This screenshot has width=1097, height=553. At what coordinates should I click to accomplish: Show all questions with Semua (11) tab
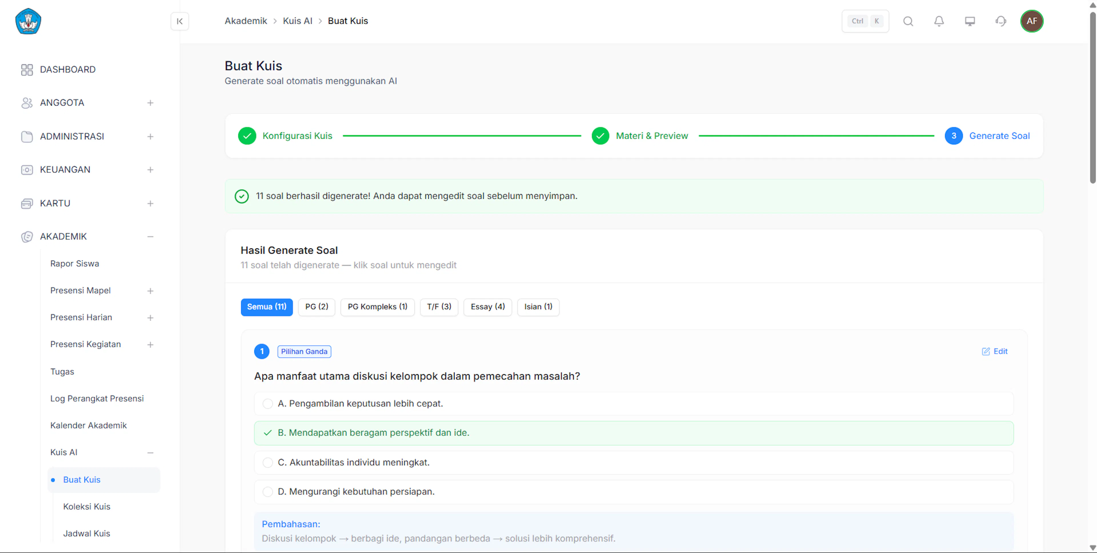pos(267,307)
